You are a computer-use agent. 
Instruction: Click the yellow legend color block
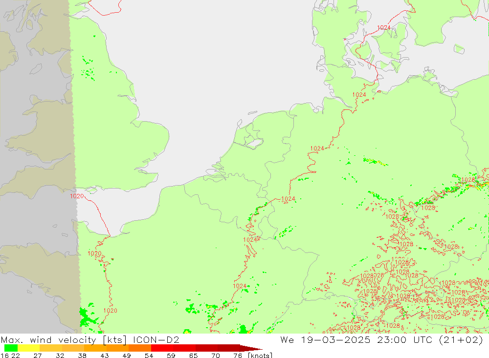tap(29, 348)
